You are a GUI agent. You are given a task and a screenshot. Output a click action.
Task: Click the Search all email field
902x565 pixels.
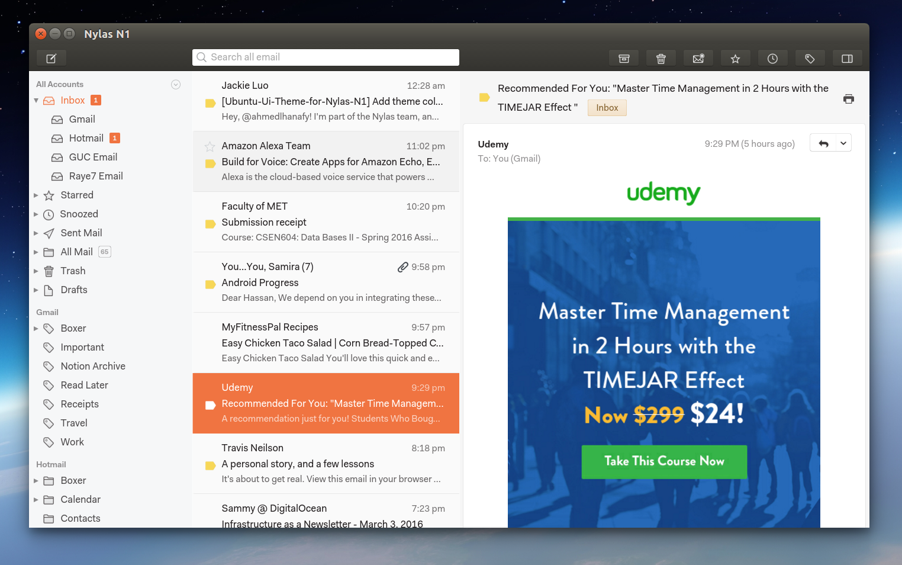326,57
